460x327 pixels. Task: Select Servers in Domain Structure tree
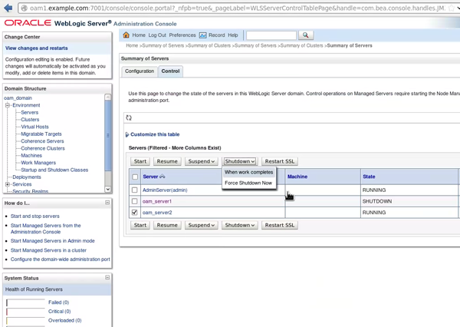pos(30,112)
